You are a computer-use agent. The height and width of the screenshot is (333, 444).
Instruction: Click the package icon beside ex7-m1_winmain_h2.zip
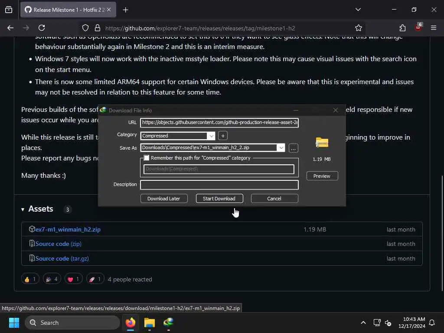(32, 229)
